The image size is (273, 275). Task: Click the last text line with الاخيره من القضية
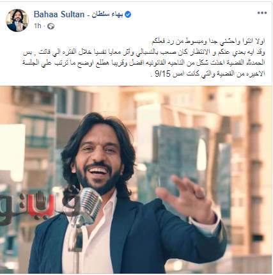pos(207,74)
